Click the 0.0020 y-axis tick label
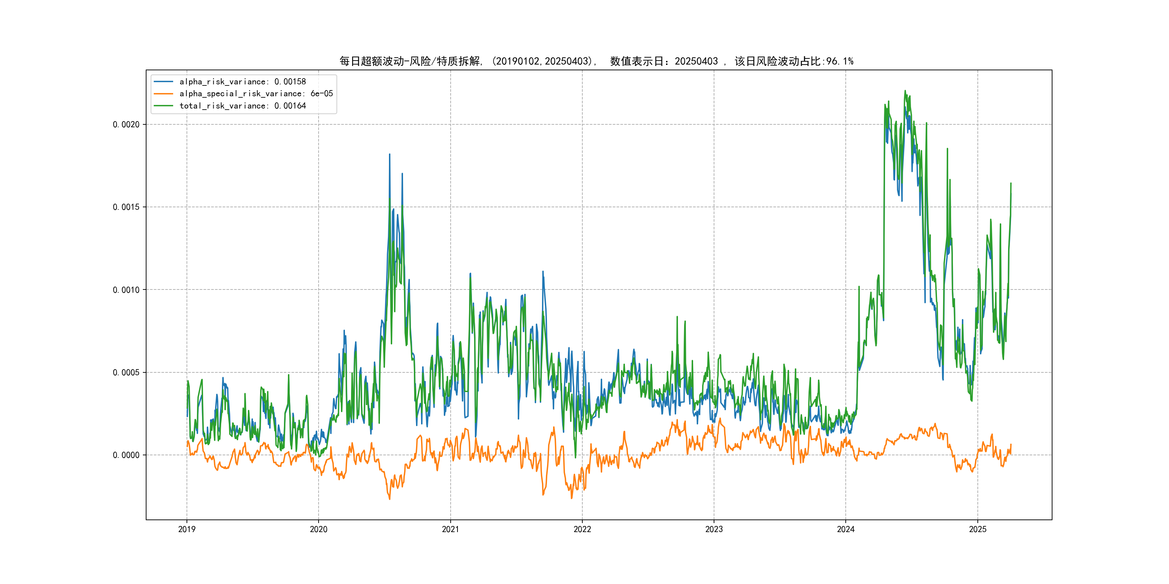This screenshot has height=584, width=1169. [126, 125]
